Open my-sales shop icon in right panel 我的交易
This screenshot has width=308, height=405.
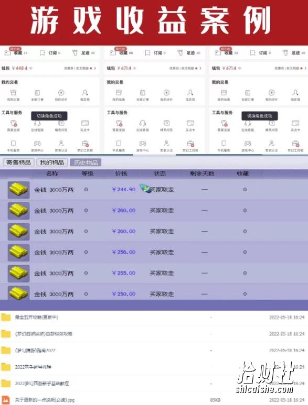click(224, 92)
